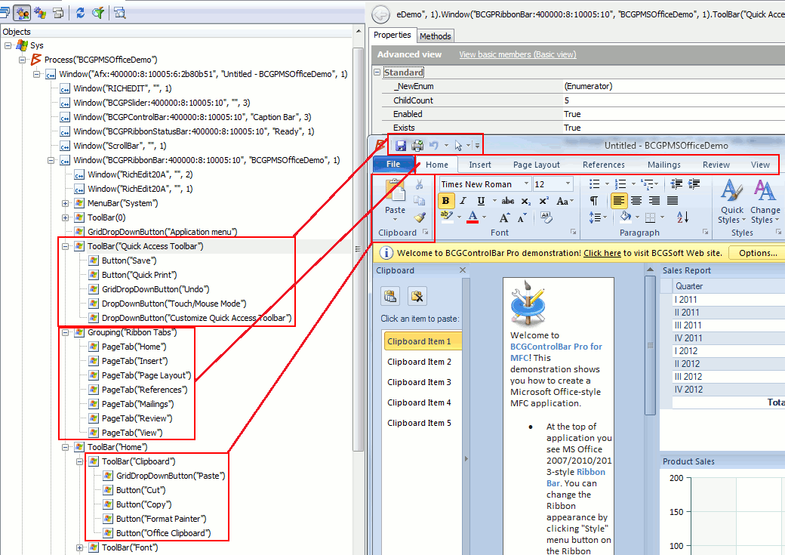Click the Line Spacing icon

point(594,217)
